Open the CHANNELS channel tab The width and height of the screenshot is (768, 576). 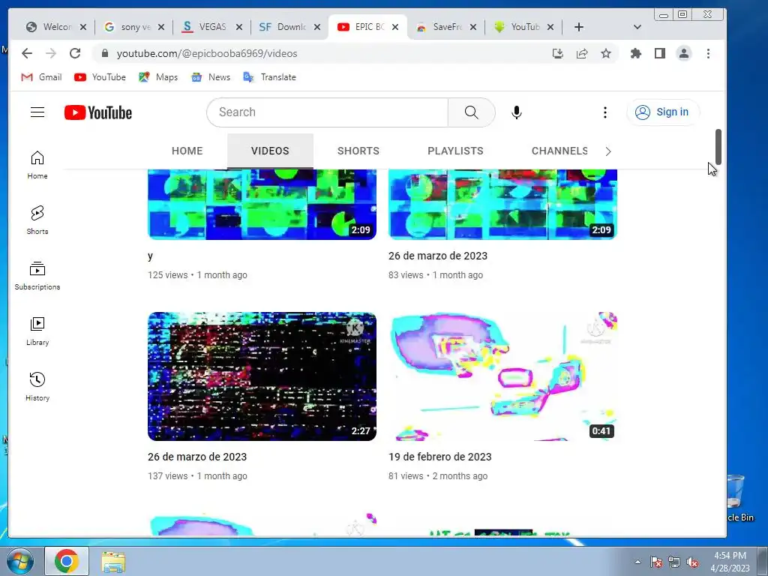(559, 151)
